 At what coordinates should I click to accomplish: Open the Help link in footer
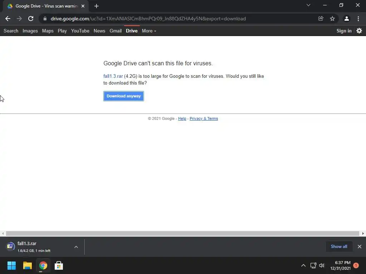(182, 118)
